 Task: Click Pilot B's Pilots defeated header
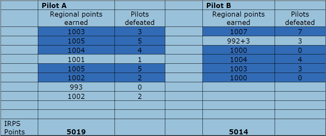[x=300, y=18]
